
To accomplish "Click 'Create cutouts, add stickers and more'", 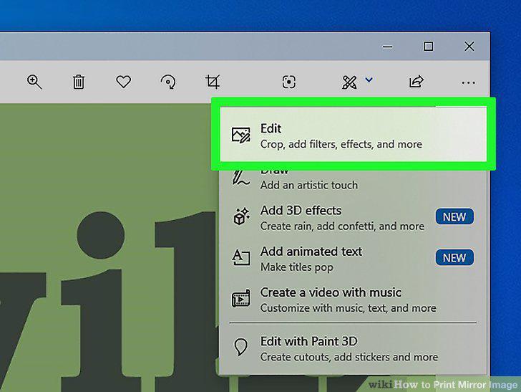I will click(349, 357).
